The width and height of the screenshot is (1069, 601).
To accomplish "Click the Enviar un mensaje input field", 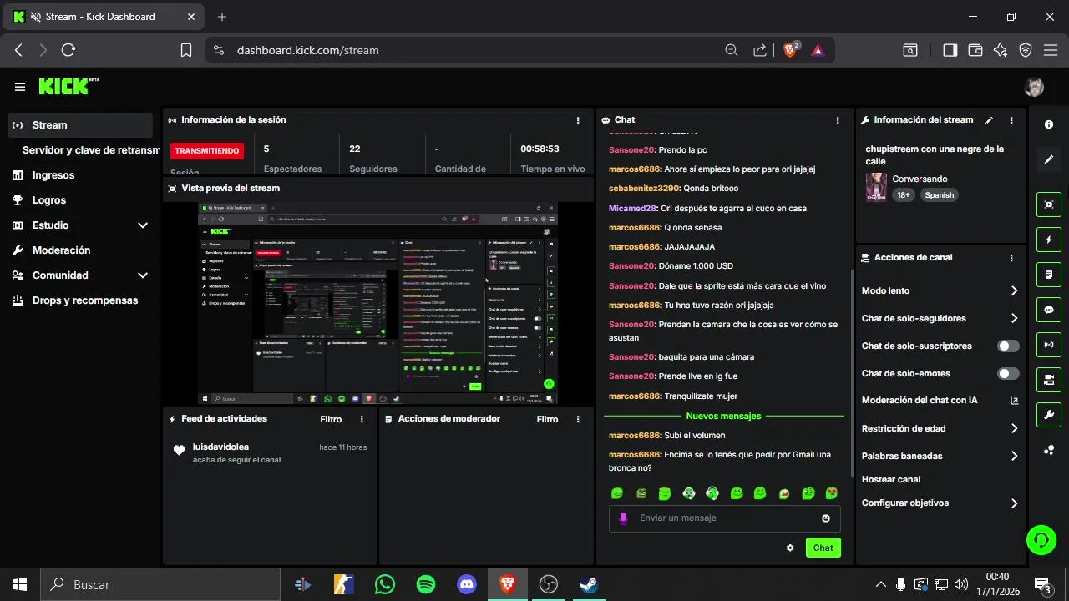I will point(725,518).
